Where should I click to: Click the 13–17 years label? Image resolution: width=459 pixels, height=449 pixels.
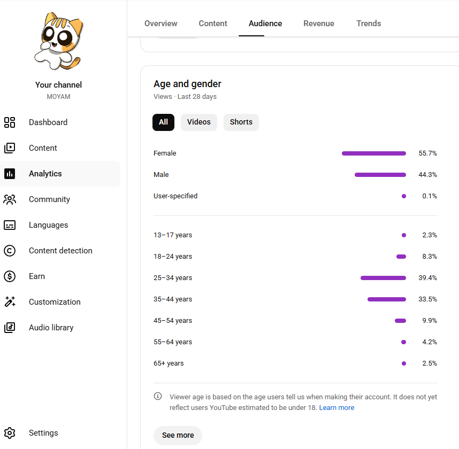point(173,235)
